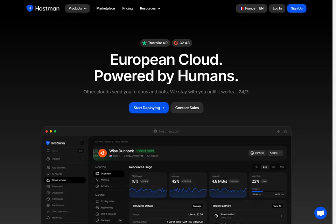
Task: Click the duplicate tabs icon in preview bar
Action: tap(285, 131)
